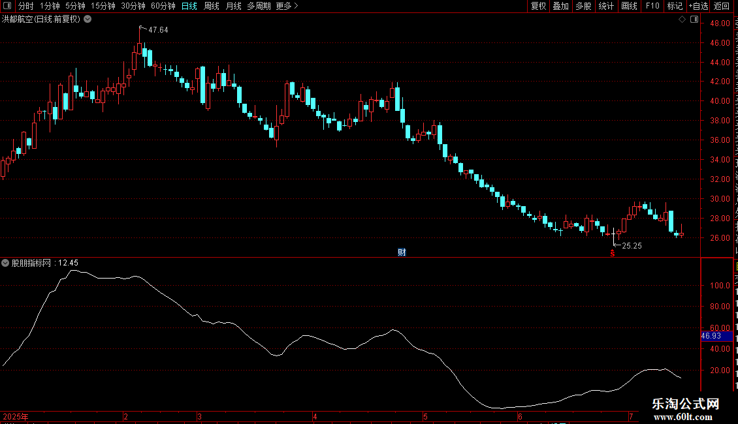Image resolution: width=738 pixels, height=424 pixels.
Task: Click the 洪都航空(日线.前复权) chart title
Action: click(x=41, y=19)
